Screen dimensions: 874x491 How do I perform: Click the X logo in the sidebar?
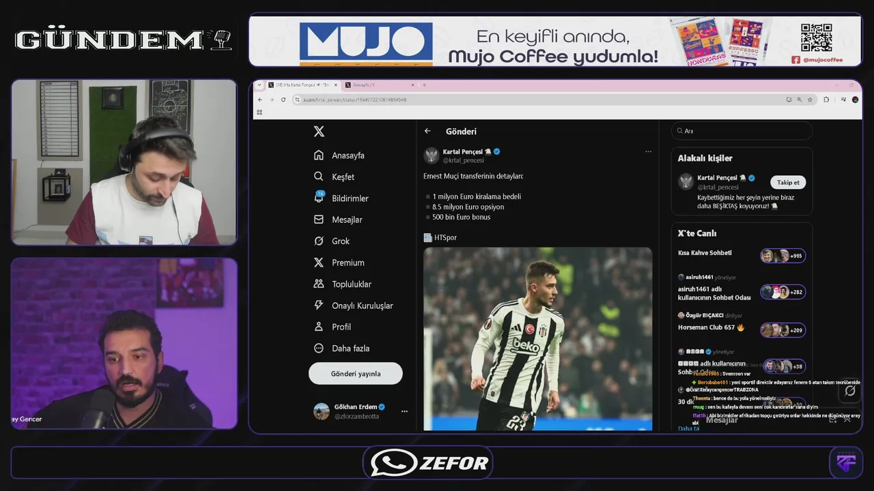[319, 132]
